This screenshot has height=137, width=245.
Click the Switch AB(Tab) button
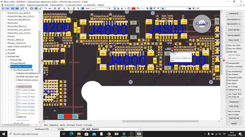point(234,30)
